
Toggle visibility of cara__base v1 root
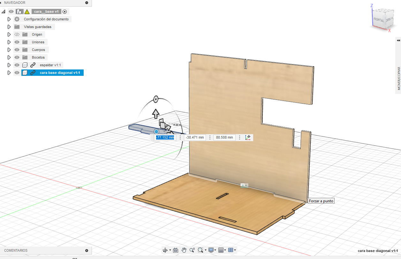coord(11,11)
